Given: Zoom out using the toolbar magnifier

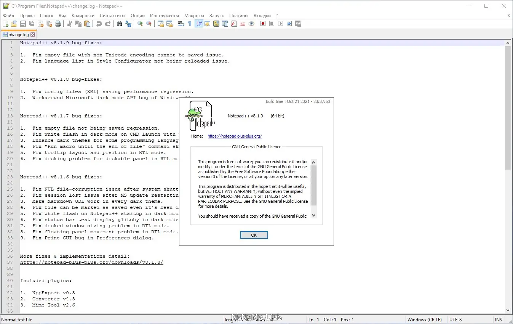Looking at the screenshot, I should click(x=149, y=24).
